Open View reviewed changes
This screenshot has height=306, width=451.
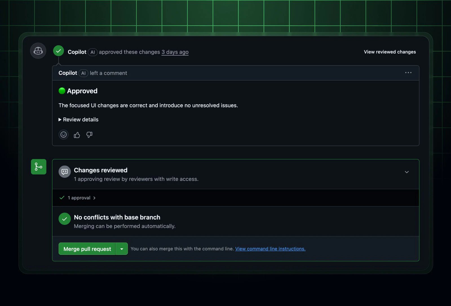pos(390,52)
